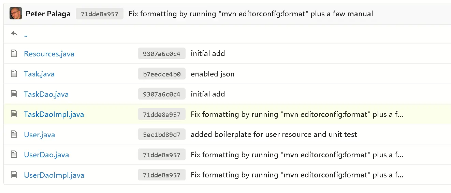Screen dimensions: 451x193
Task: Open latest commit hash 71dde8a957 in header
Action: tap(100, 14)
